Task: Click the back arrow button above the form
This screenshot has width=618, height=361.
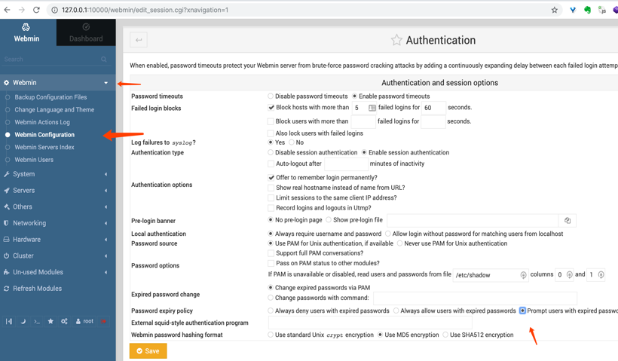Action: click(139, 40)
